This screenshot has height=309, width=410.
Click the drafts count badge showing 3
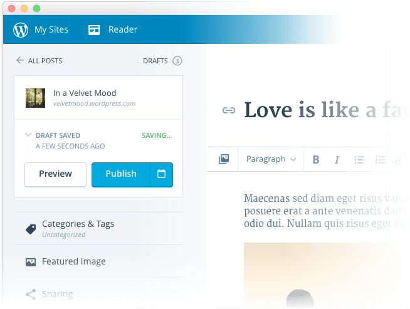(177, 61)
